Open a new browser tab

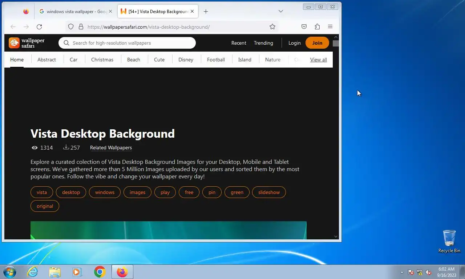coord(206,11)
